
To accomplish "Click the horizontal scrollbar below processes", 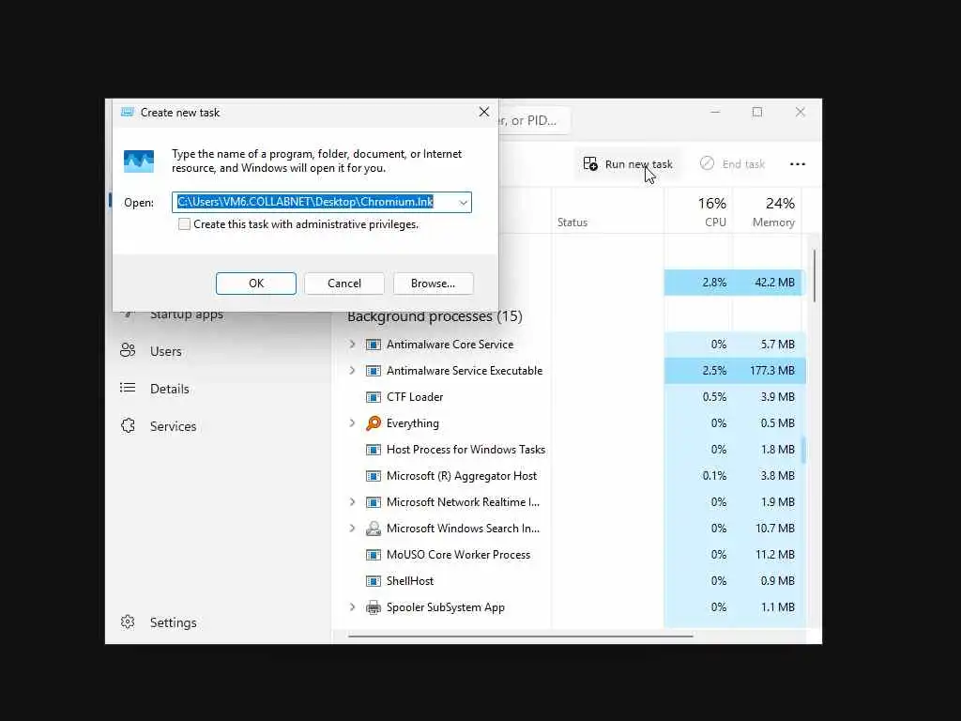I will point(520,636).
